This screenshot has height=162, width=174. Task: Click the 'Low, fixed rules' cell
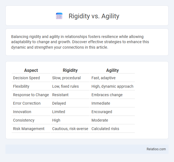click(x=70, y=86)
